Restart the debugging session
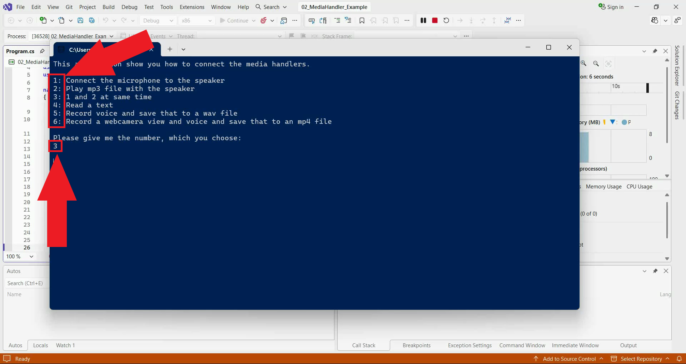686x364 pixels. click(x=446, y=20)
